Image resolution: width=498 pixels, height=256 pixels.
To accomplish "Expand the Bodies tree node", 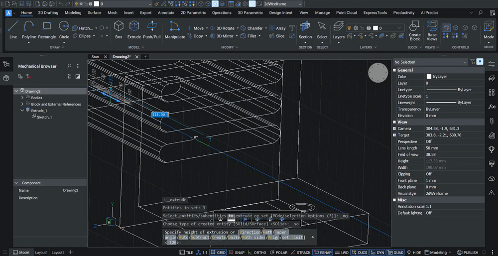I will (22, 98).
